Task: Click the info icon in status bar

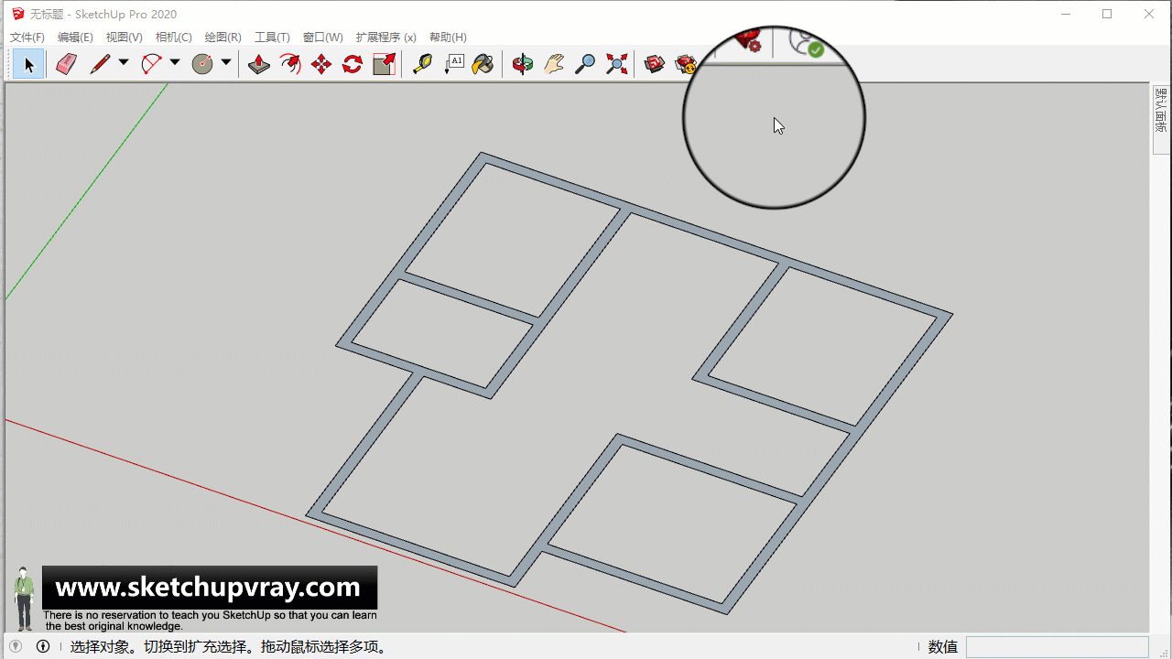Action: click(x=43, y=647)
